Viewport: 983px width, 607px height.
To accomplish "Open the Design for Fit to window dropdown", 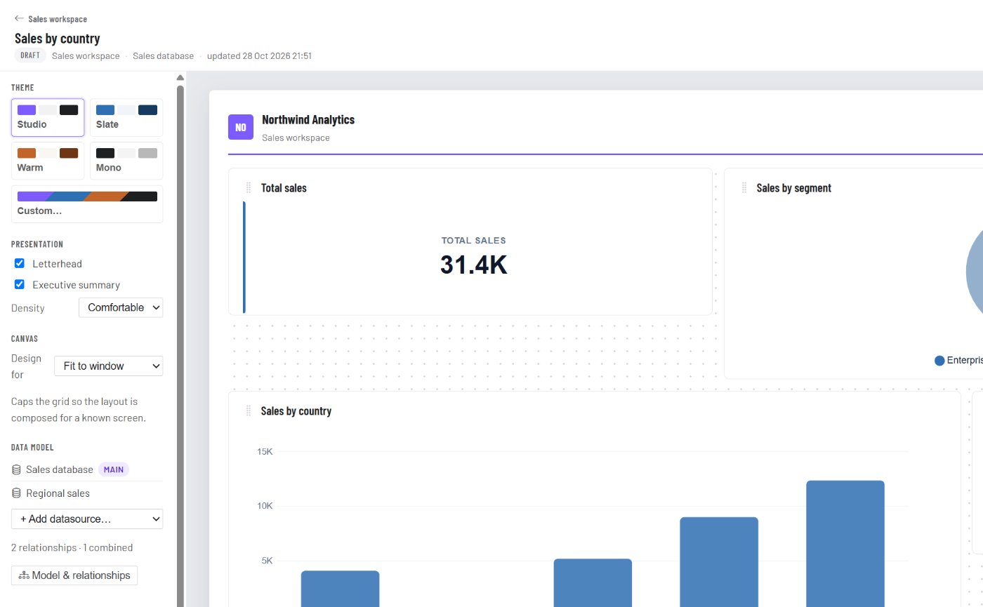I will click(x=108, y=366).
